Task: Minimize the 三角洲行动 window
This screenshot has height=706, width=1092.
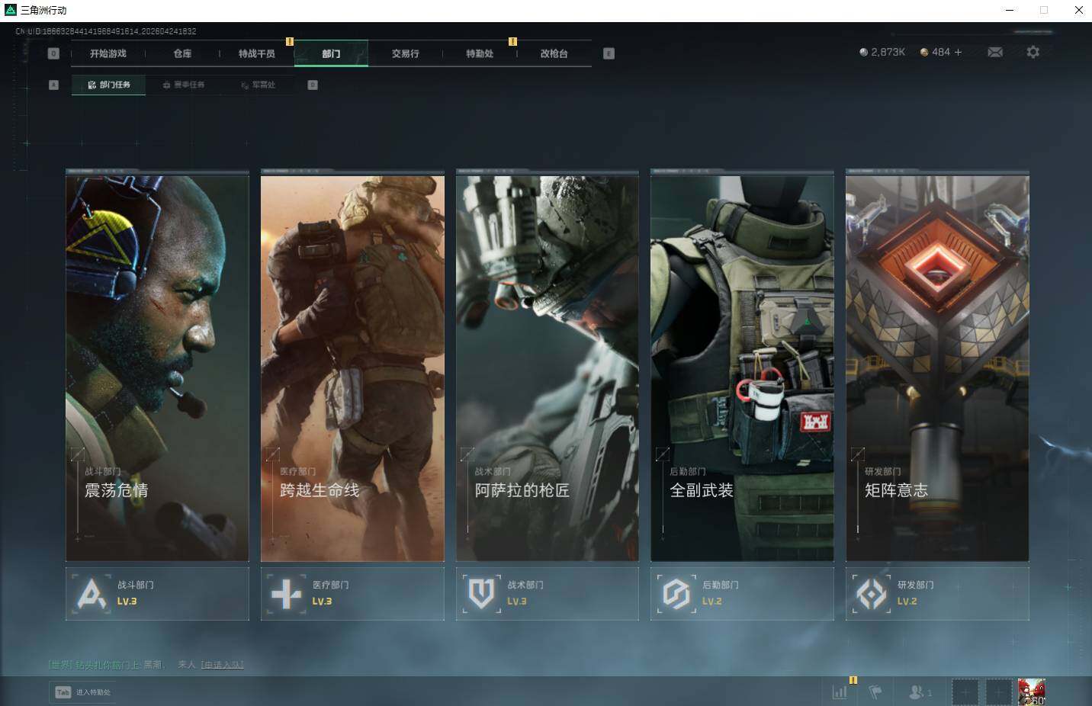Action: click(x=1010, y=10)
